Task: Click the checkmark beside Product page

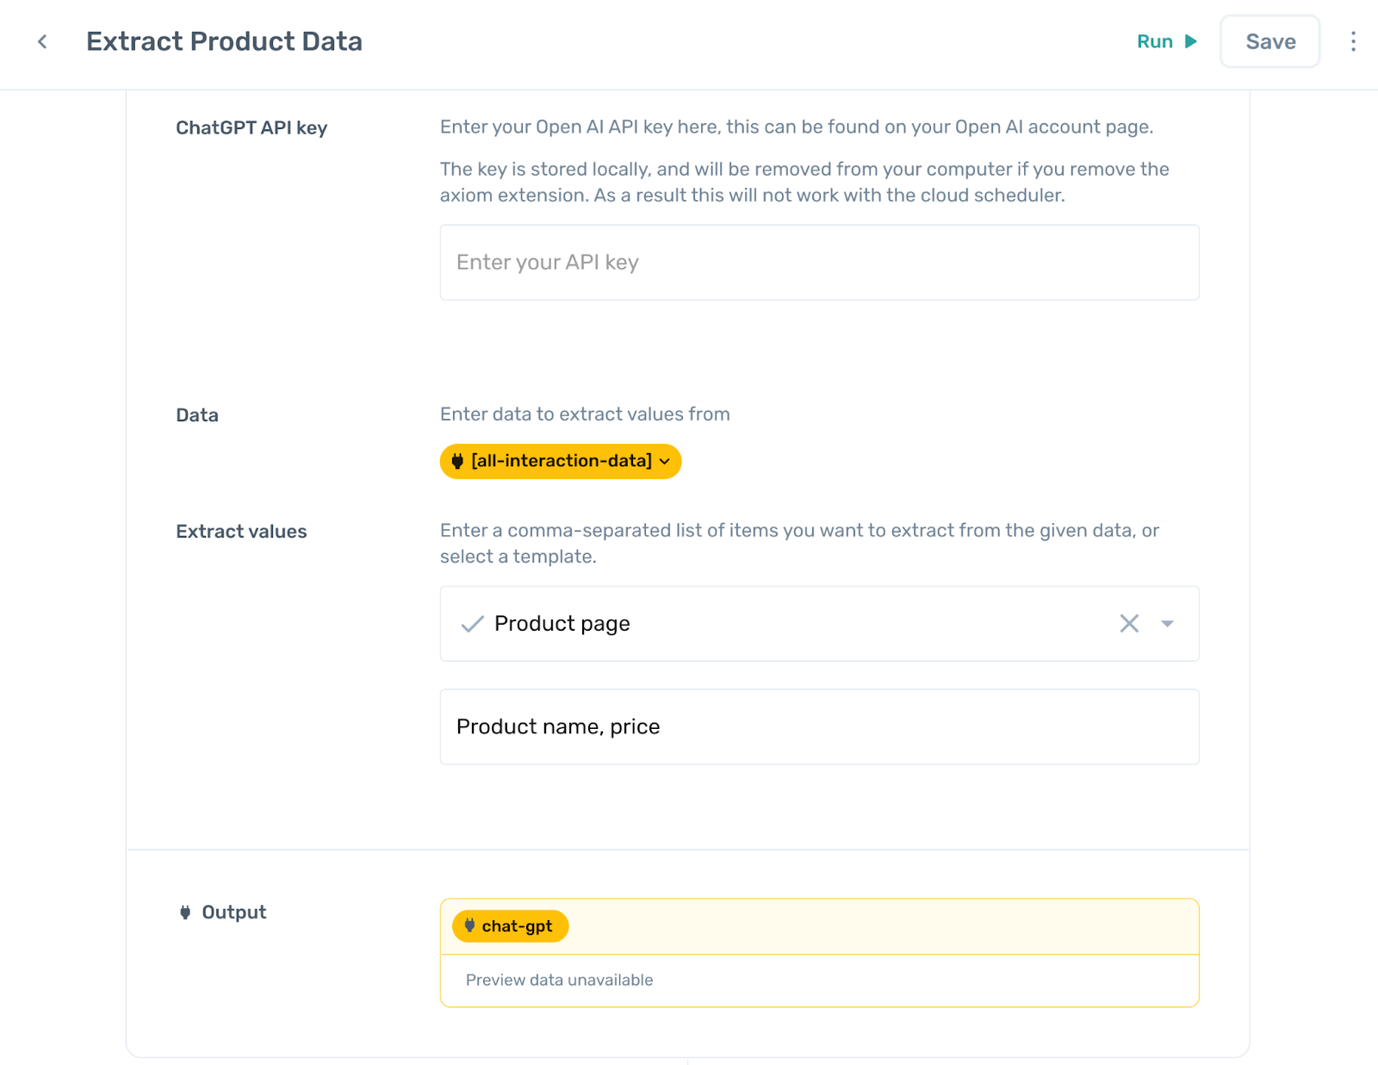Action: (472, 624)
